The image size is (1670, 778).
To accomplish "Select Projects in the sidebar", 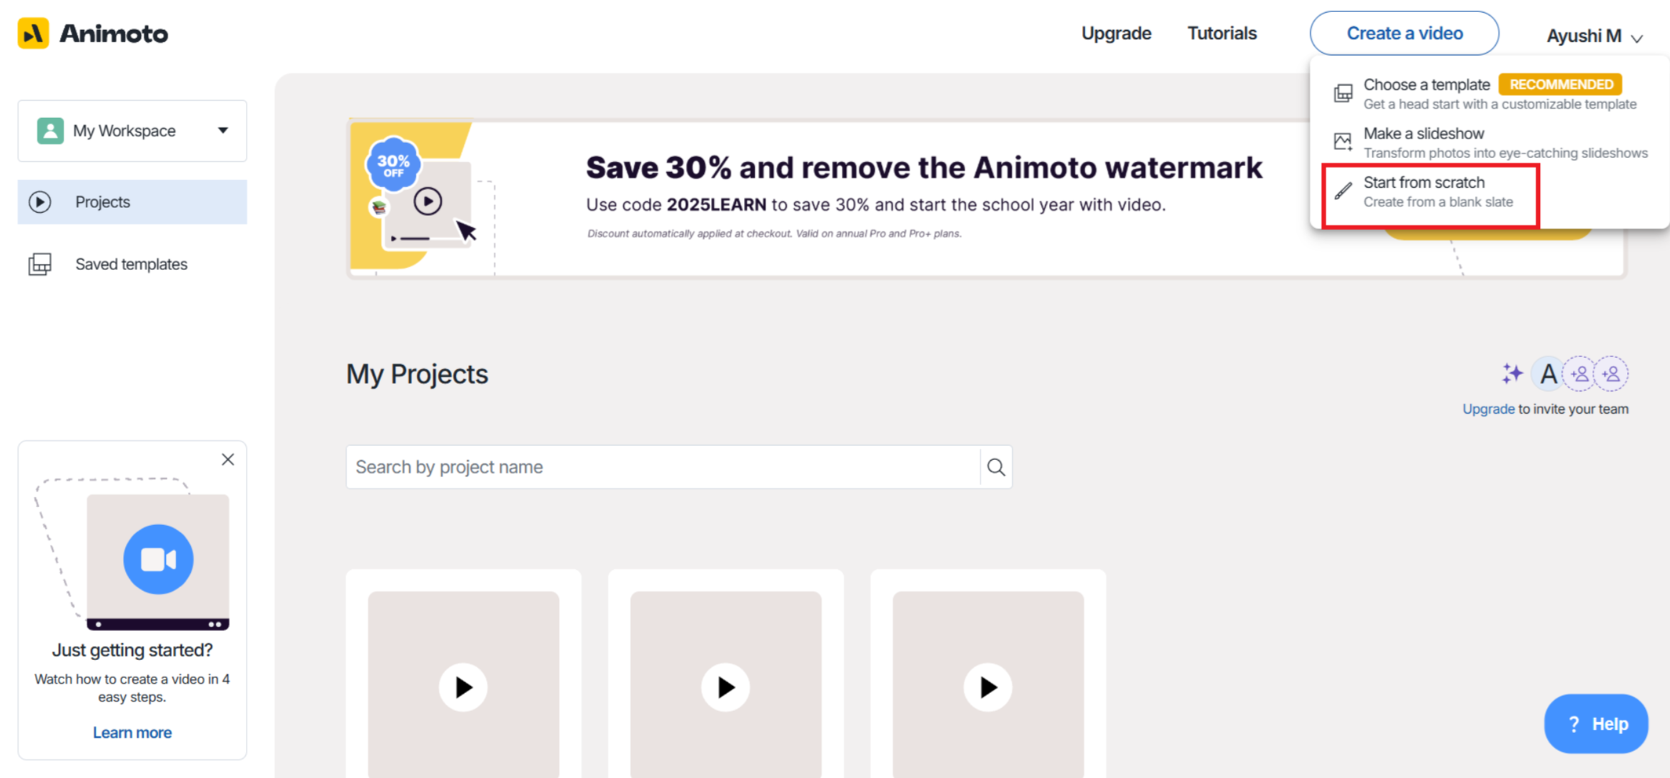I will point(132,202).
